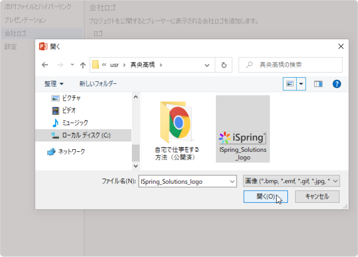Click the back arrow in the Open dialog
This screenshot has height=257, width=358.
pyautogui.click(x=45, y=65)
